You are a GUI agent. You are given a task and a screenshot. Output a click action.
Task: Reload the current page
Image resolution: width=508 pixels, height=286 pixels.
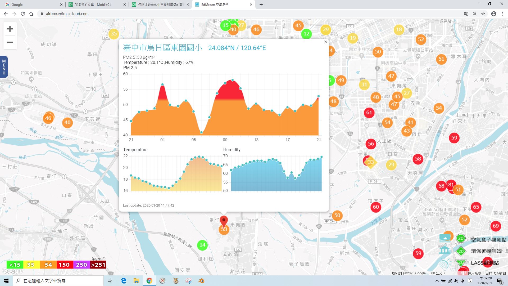pyautogui.click(x=23, y=14)
